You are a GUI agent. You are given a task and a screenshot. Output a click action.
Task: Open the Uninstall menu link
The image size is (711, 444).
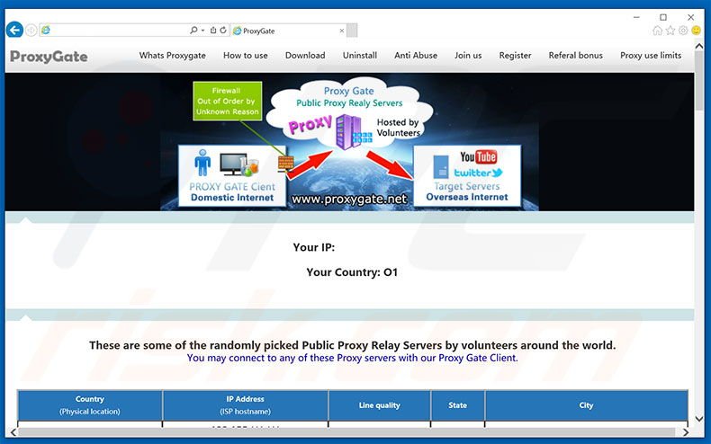[x=360, y=55]
